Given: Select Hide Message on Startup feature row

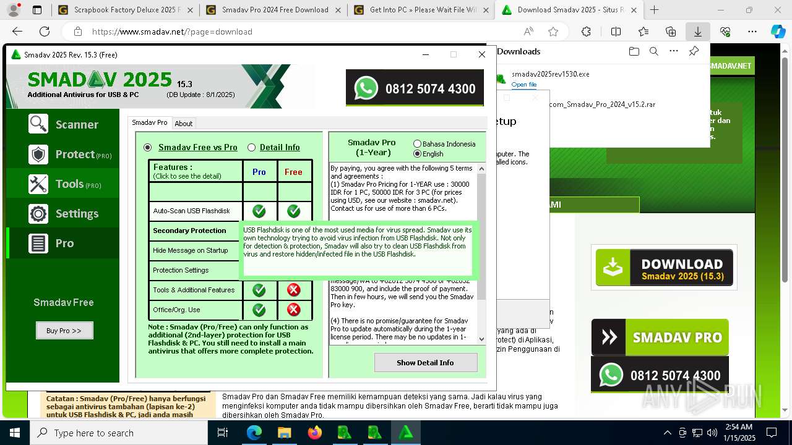Looking at the screenshot, I should point(196,250).
